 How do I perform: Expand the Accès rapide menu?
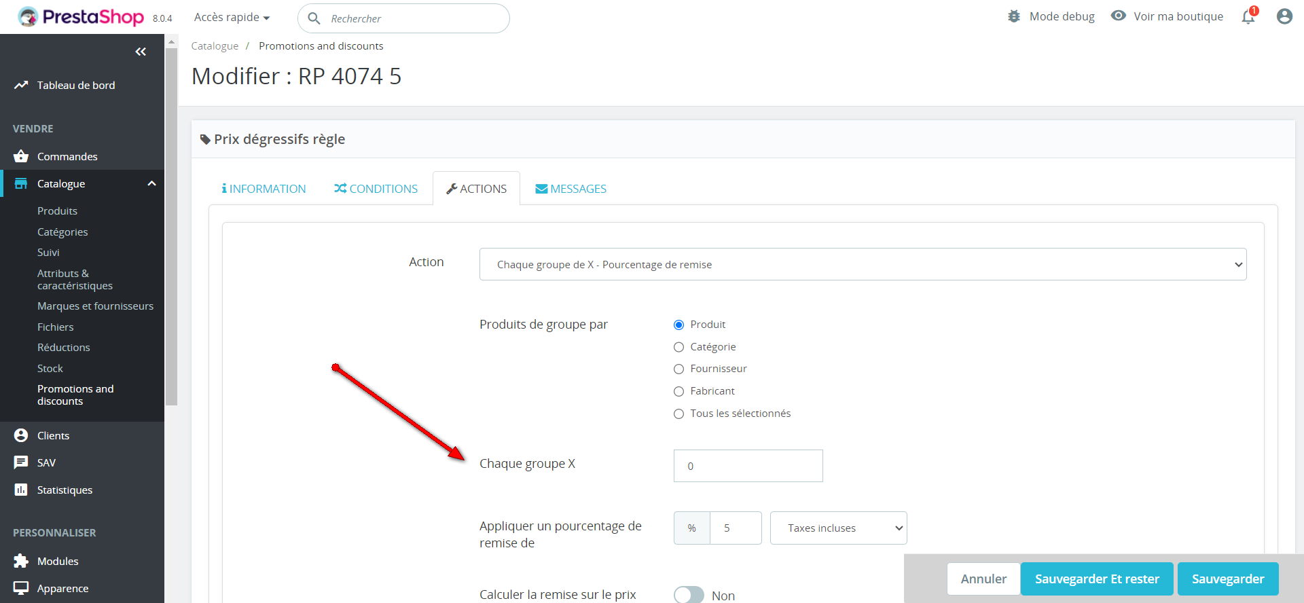point(232,18)
